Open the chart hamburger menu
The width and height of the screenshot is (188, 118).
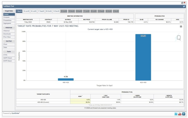click(x=181, y=26)
